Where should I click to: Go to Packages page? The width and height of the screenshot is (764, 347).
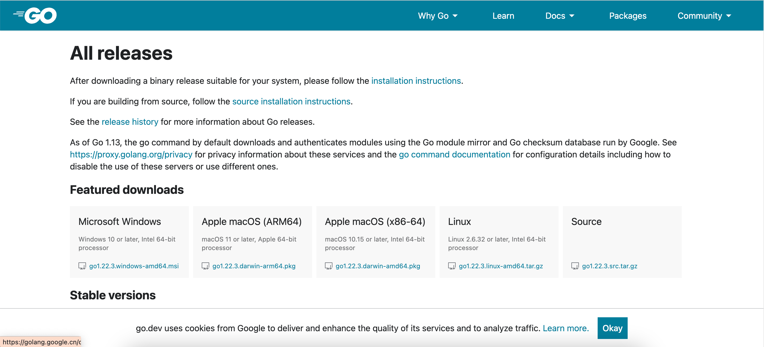(x=628, y=16)
